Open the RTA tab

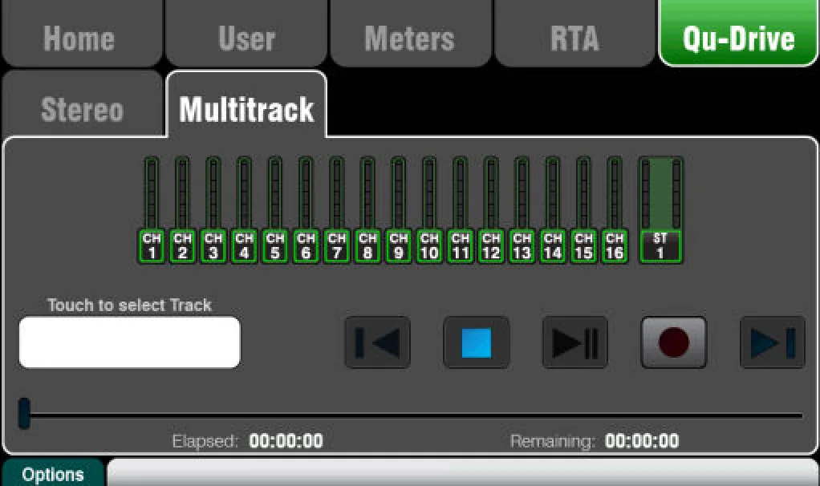click(x=574, y=34)
